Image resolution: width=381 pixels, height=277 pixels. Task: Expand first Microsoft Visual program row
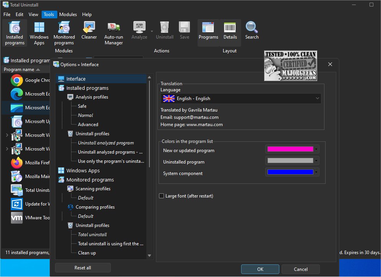click(x=7, y=135)
